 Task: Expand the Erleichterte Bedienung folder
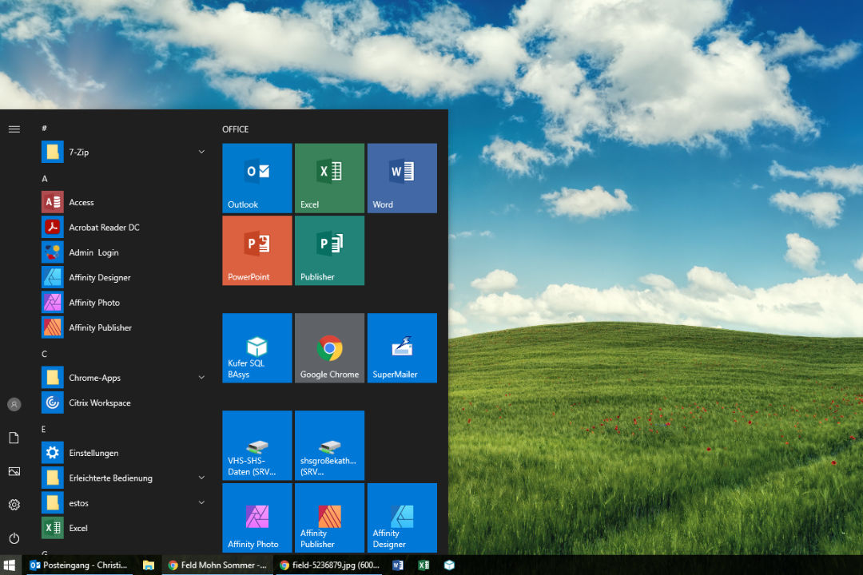click(x=124, y=478)
